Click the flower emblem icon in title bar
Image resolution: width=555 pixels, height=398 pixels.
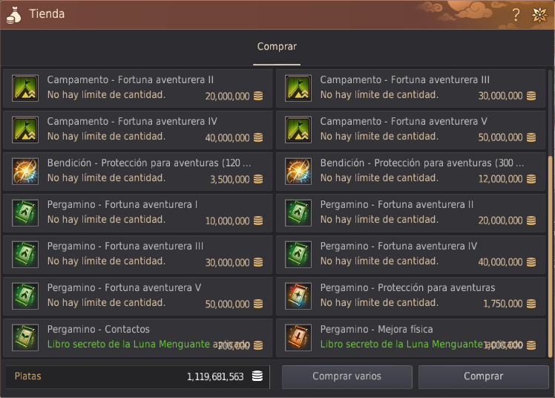point(539,15)
